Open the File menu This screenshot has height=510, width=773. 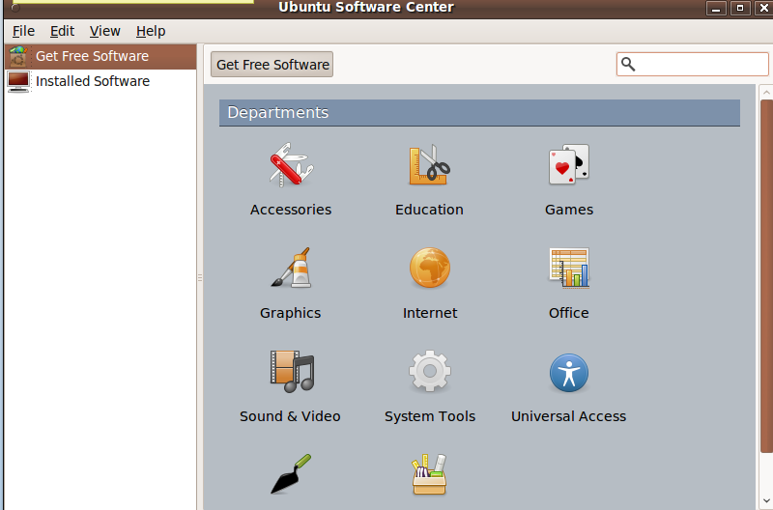23,31
